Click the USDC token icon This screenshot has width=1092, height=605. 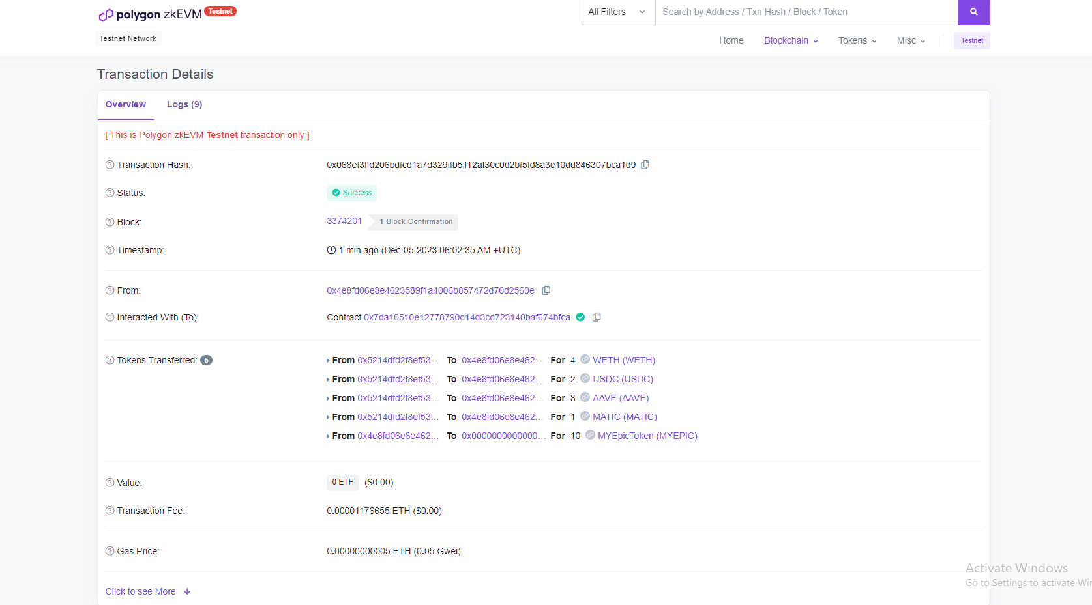(585, 378)
